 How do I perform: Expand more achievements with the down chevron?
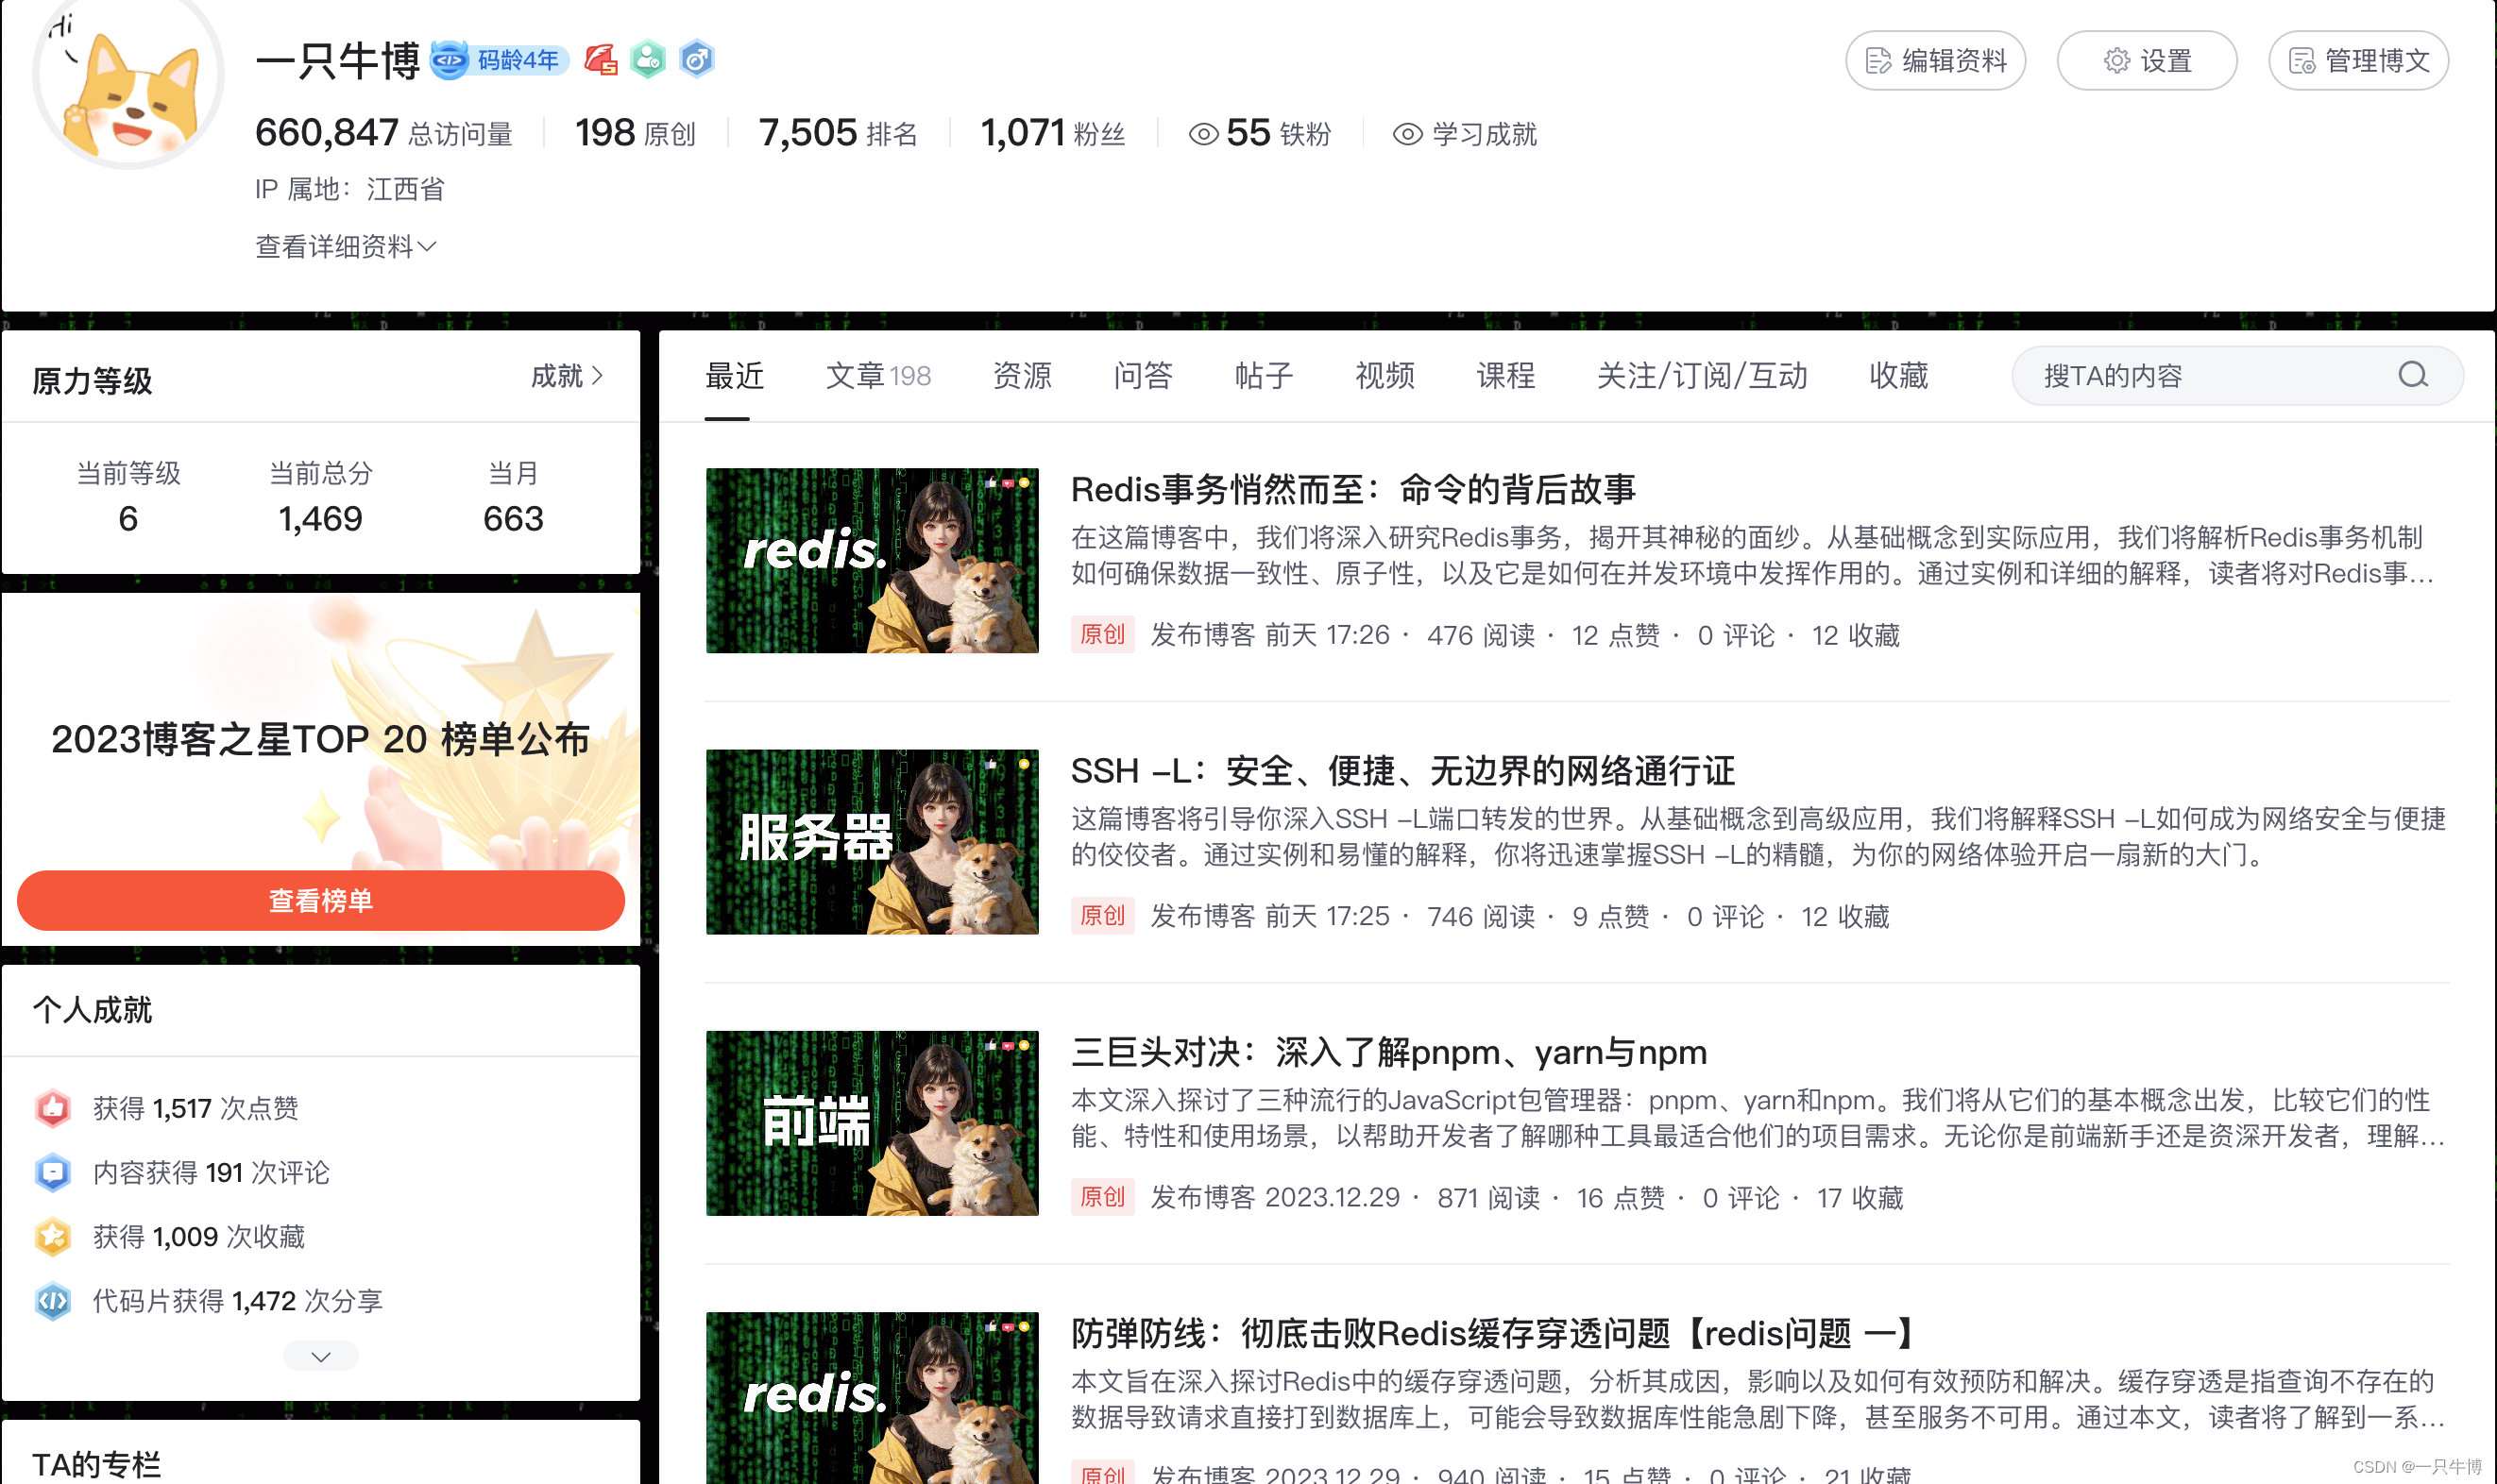[x=320, y=1356]
